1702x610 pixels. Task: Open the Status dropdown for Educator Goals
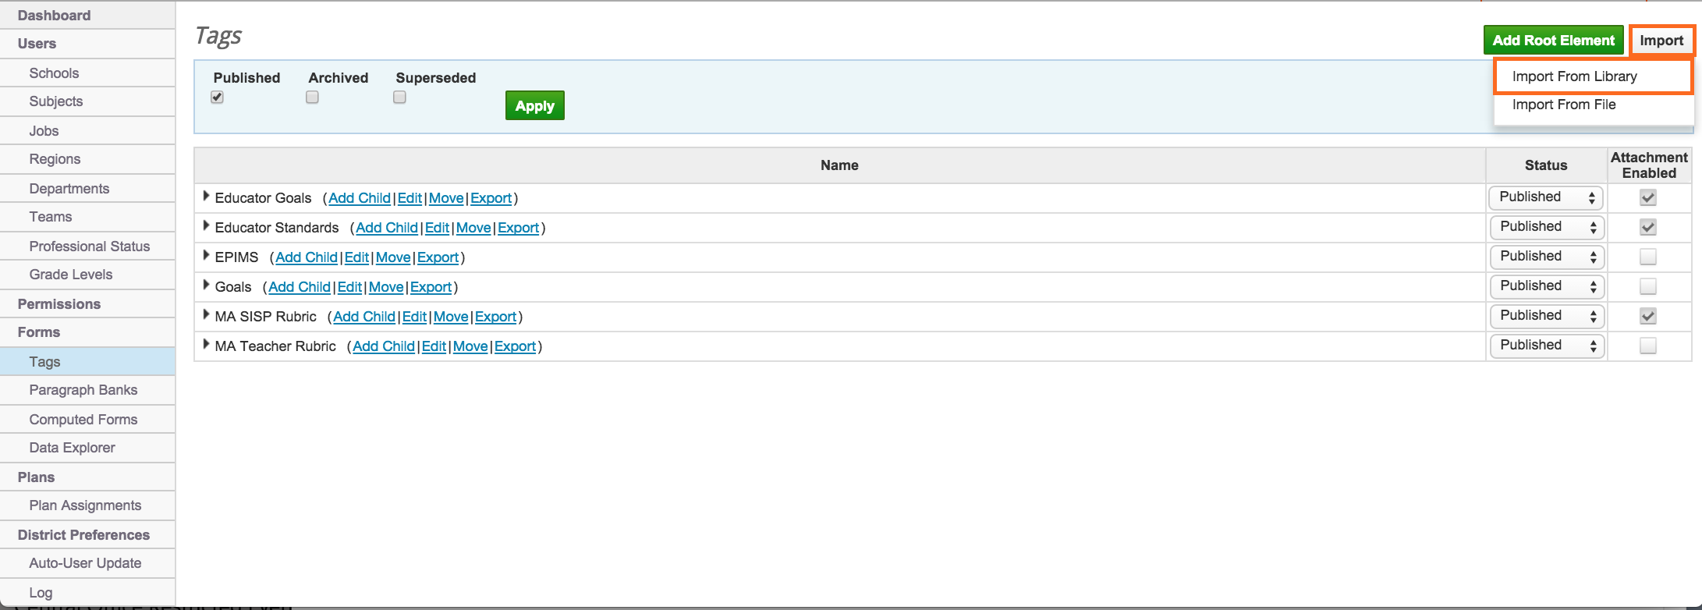tap(1545, 197)
